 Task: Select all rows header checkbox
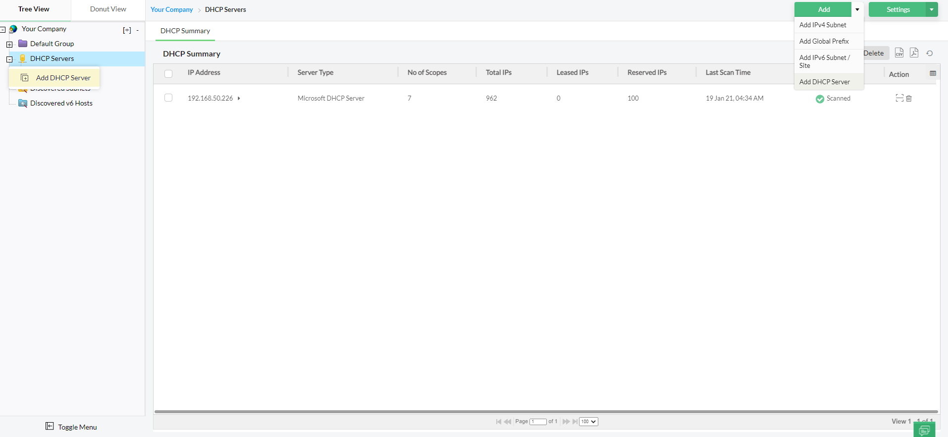coord(168,74)
